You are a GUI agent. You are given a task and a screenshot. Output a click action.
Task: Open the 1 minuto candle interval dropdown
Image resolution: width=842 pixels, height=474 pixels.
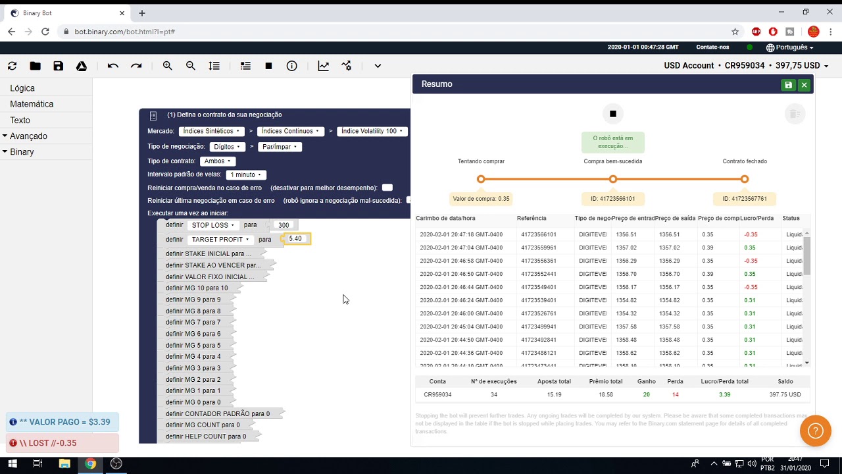pos(246,175)
